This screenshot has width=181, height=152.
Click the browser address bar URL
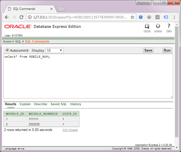coord(80,17)
